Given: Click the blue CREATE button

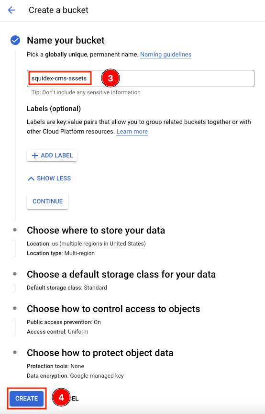Looking at the screenshot, I should pos(26,398).
